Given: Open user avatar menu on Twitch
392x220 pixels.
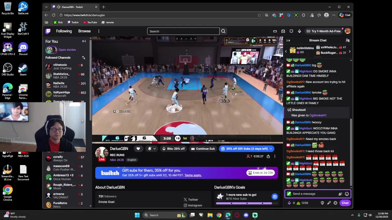Looking at the screenshot, I should point(348,31).
